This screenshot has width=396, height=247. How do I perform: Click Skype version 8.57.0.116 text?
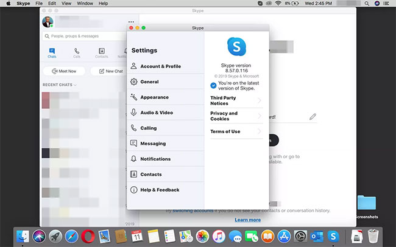click(236, 68)
